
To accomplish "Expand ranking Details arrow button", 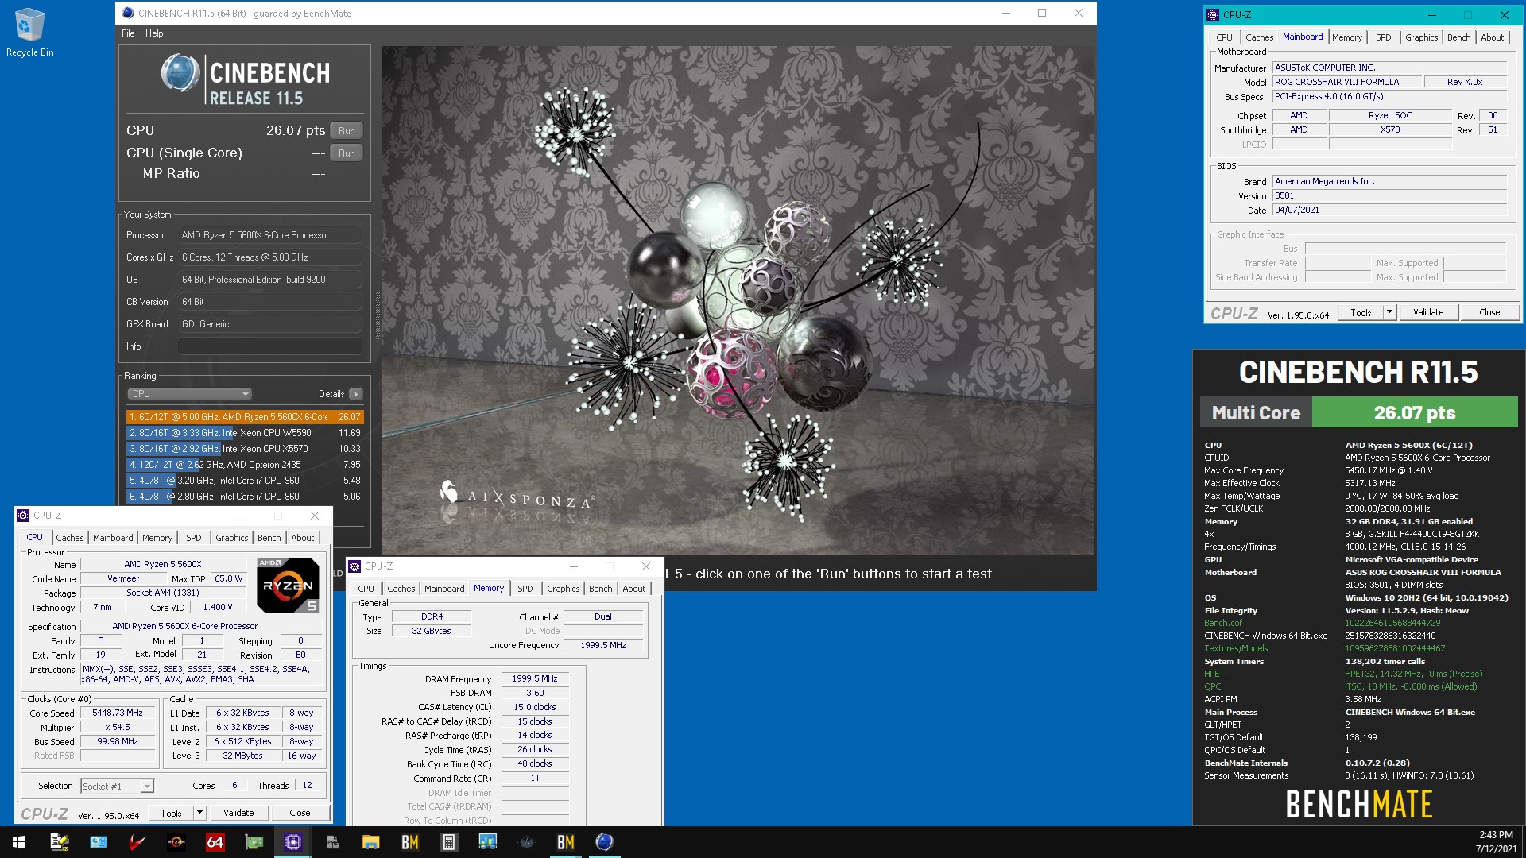I will (355, 394).
